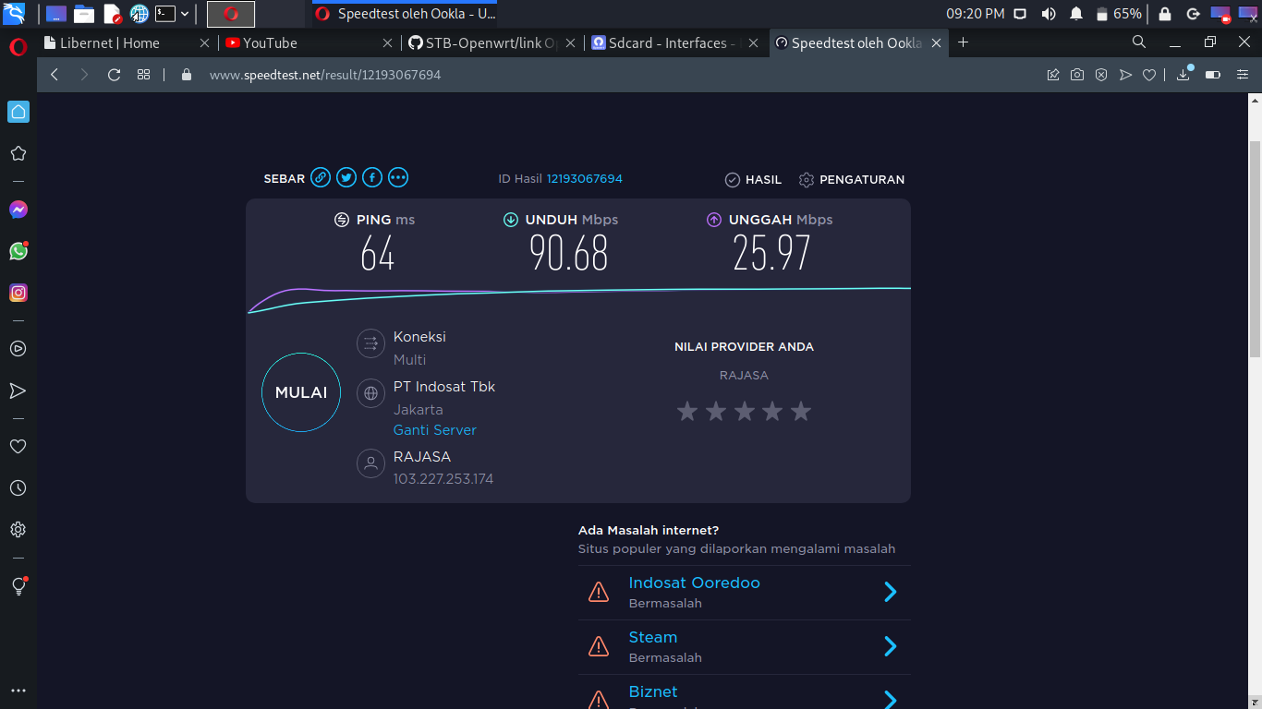Open the battery saver icon
The width and height of the screenshot is (1262, 709).
tap(1213, 75)
